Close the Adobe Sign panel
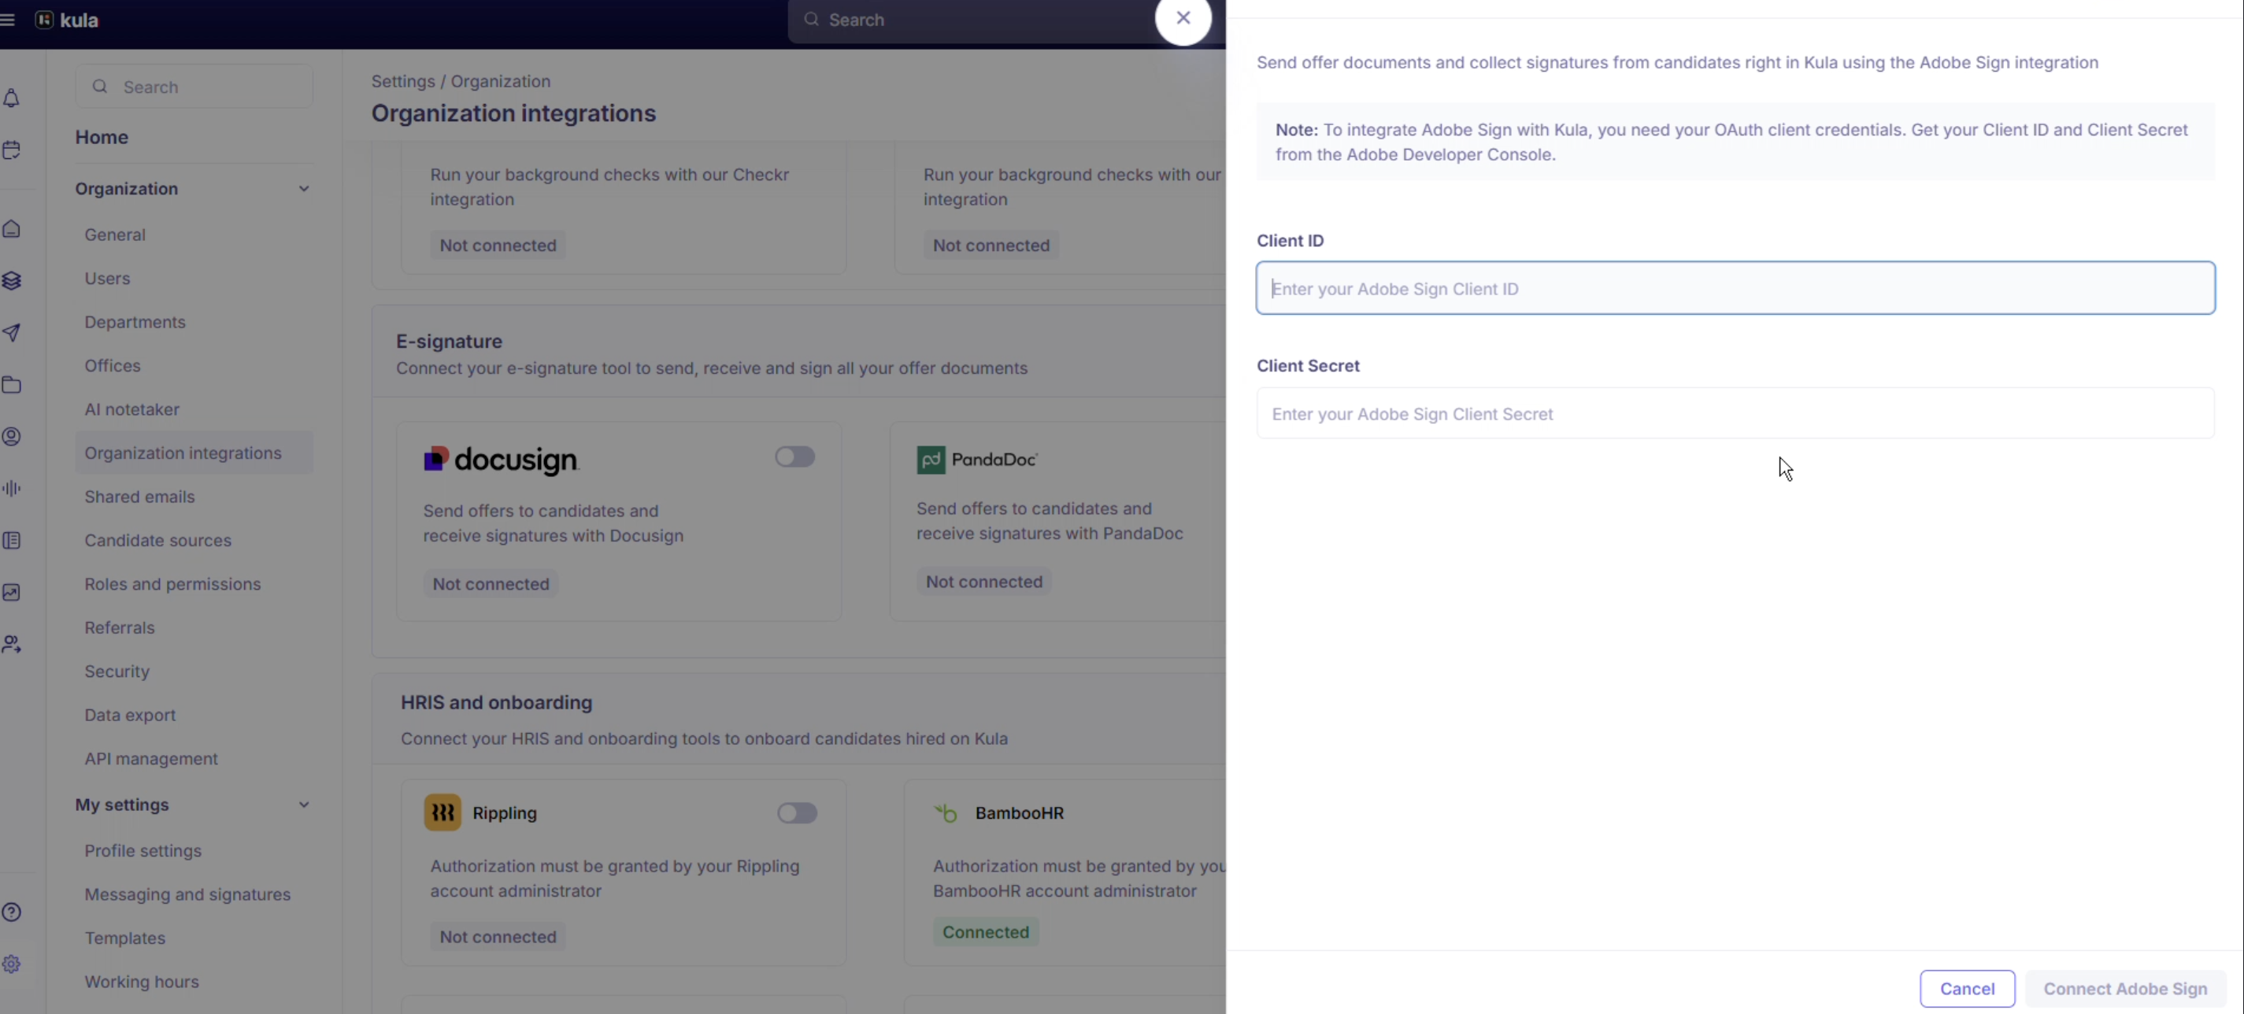The image size is (2244, 1014). click(1183, 17)
